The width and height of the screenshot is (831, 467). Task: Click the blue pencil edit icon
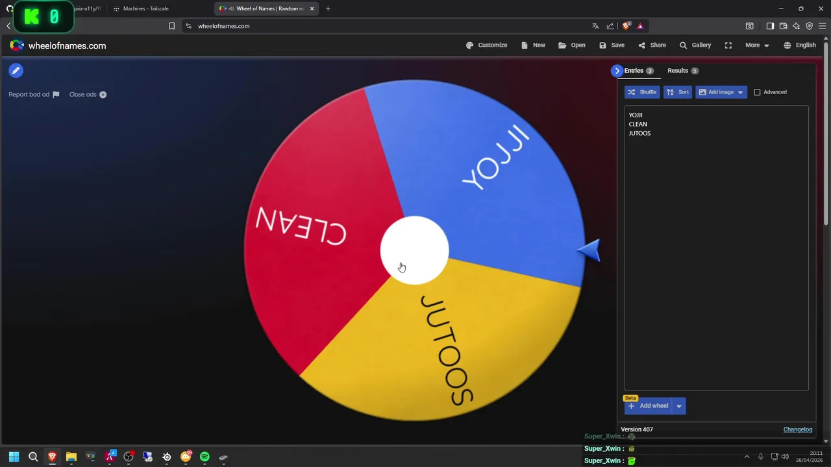(x=16, y=71)
